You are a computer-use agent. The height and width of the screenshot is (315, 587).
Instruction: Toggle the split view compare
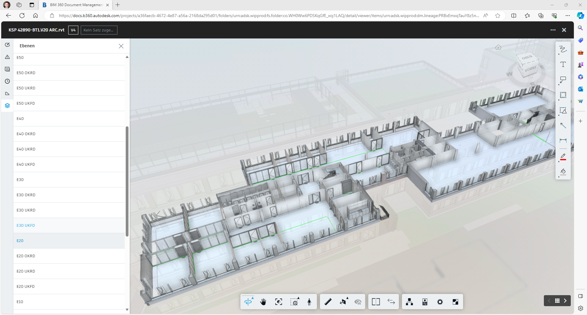click(376, 302)
